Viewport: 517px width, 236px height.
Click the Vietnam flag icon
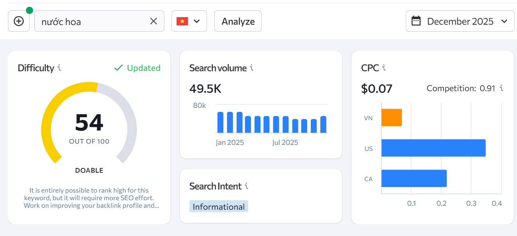pyautogui.click(x=182, y=21)
